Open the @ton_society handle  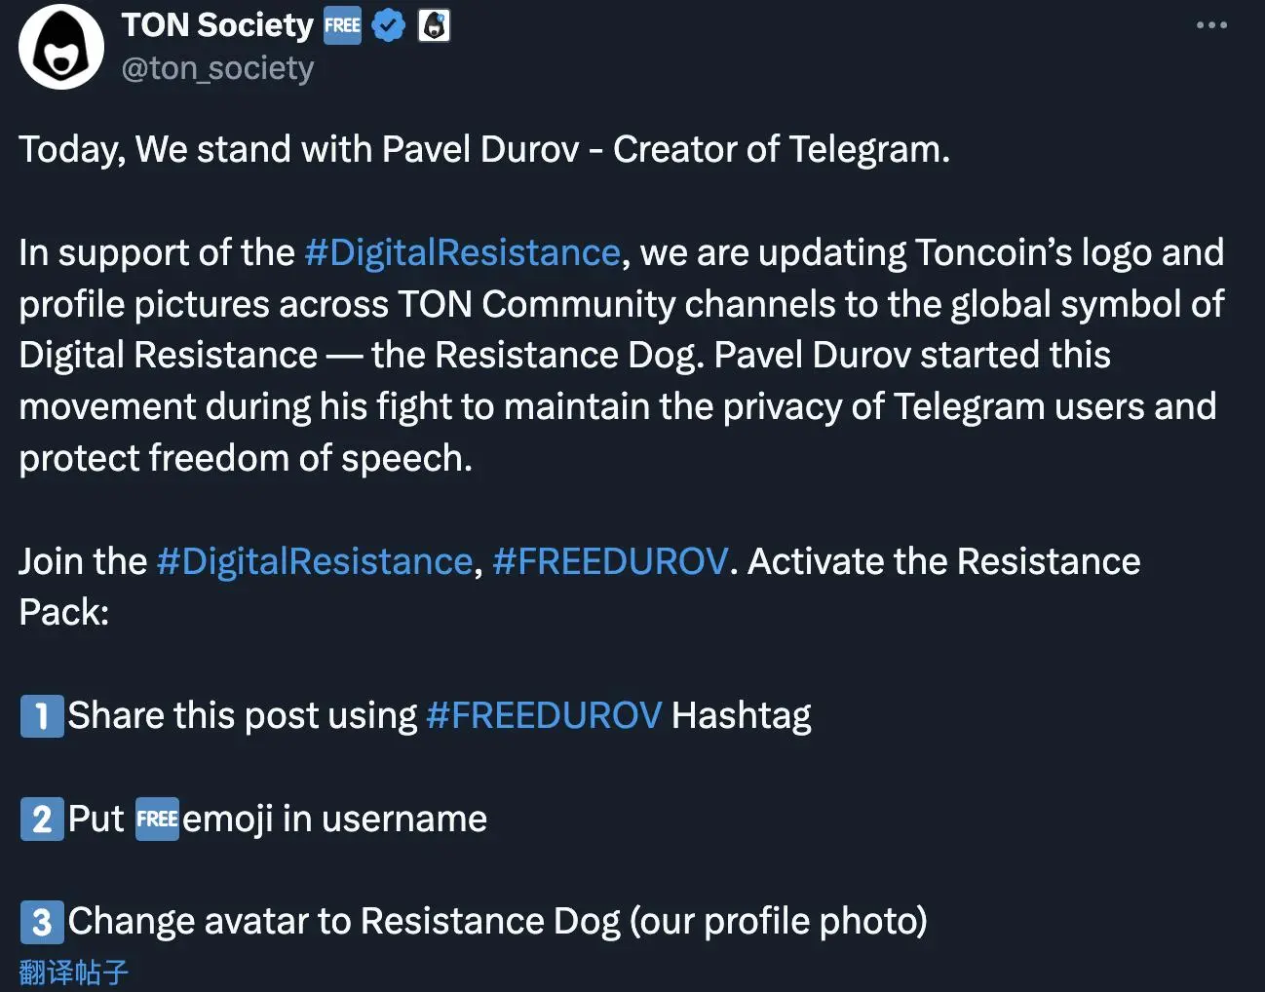[x=217, y=69]
